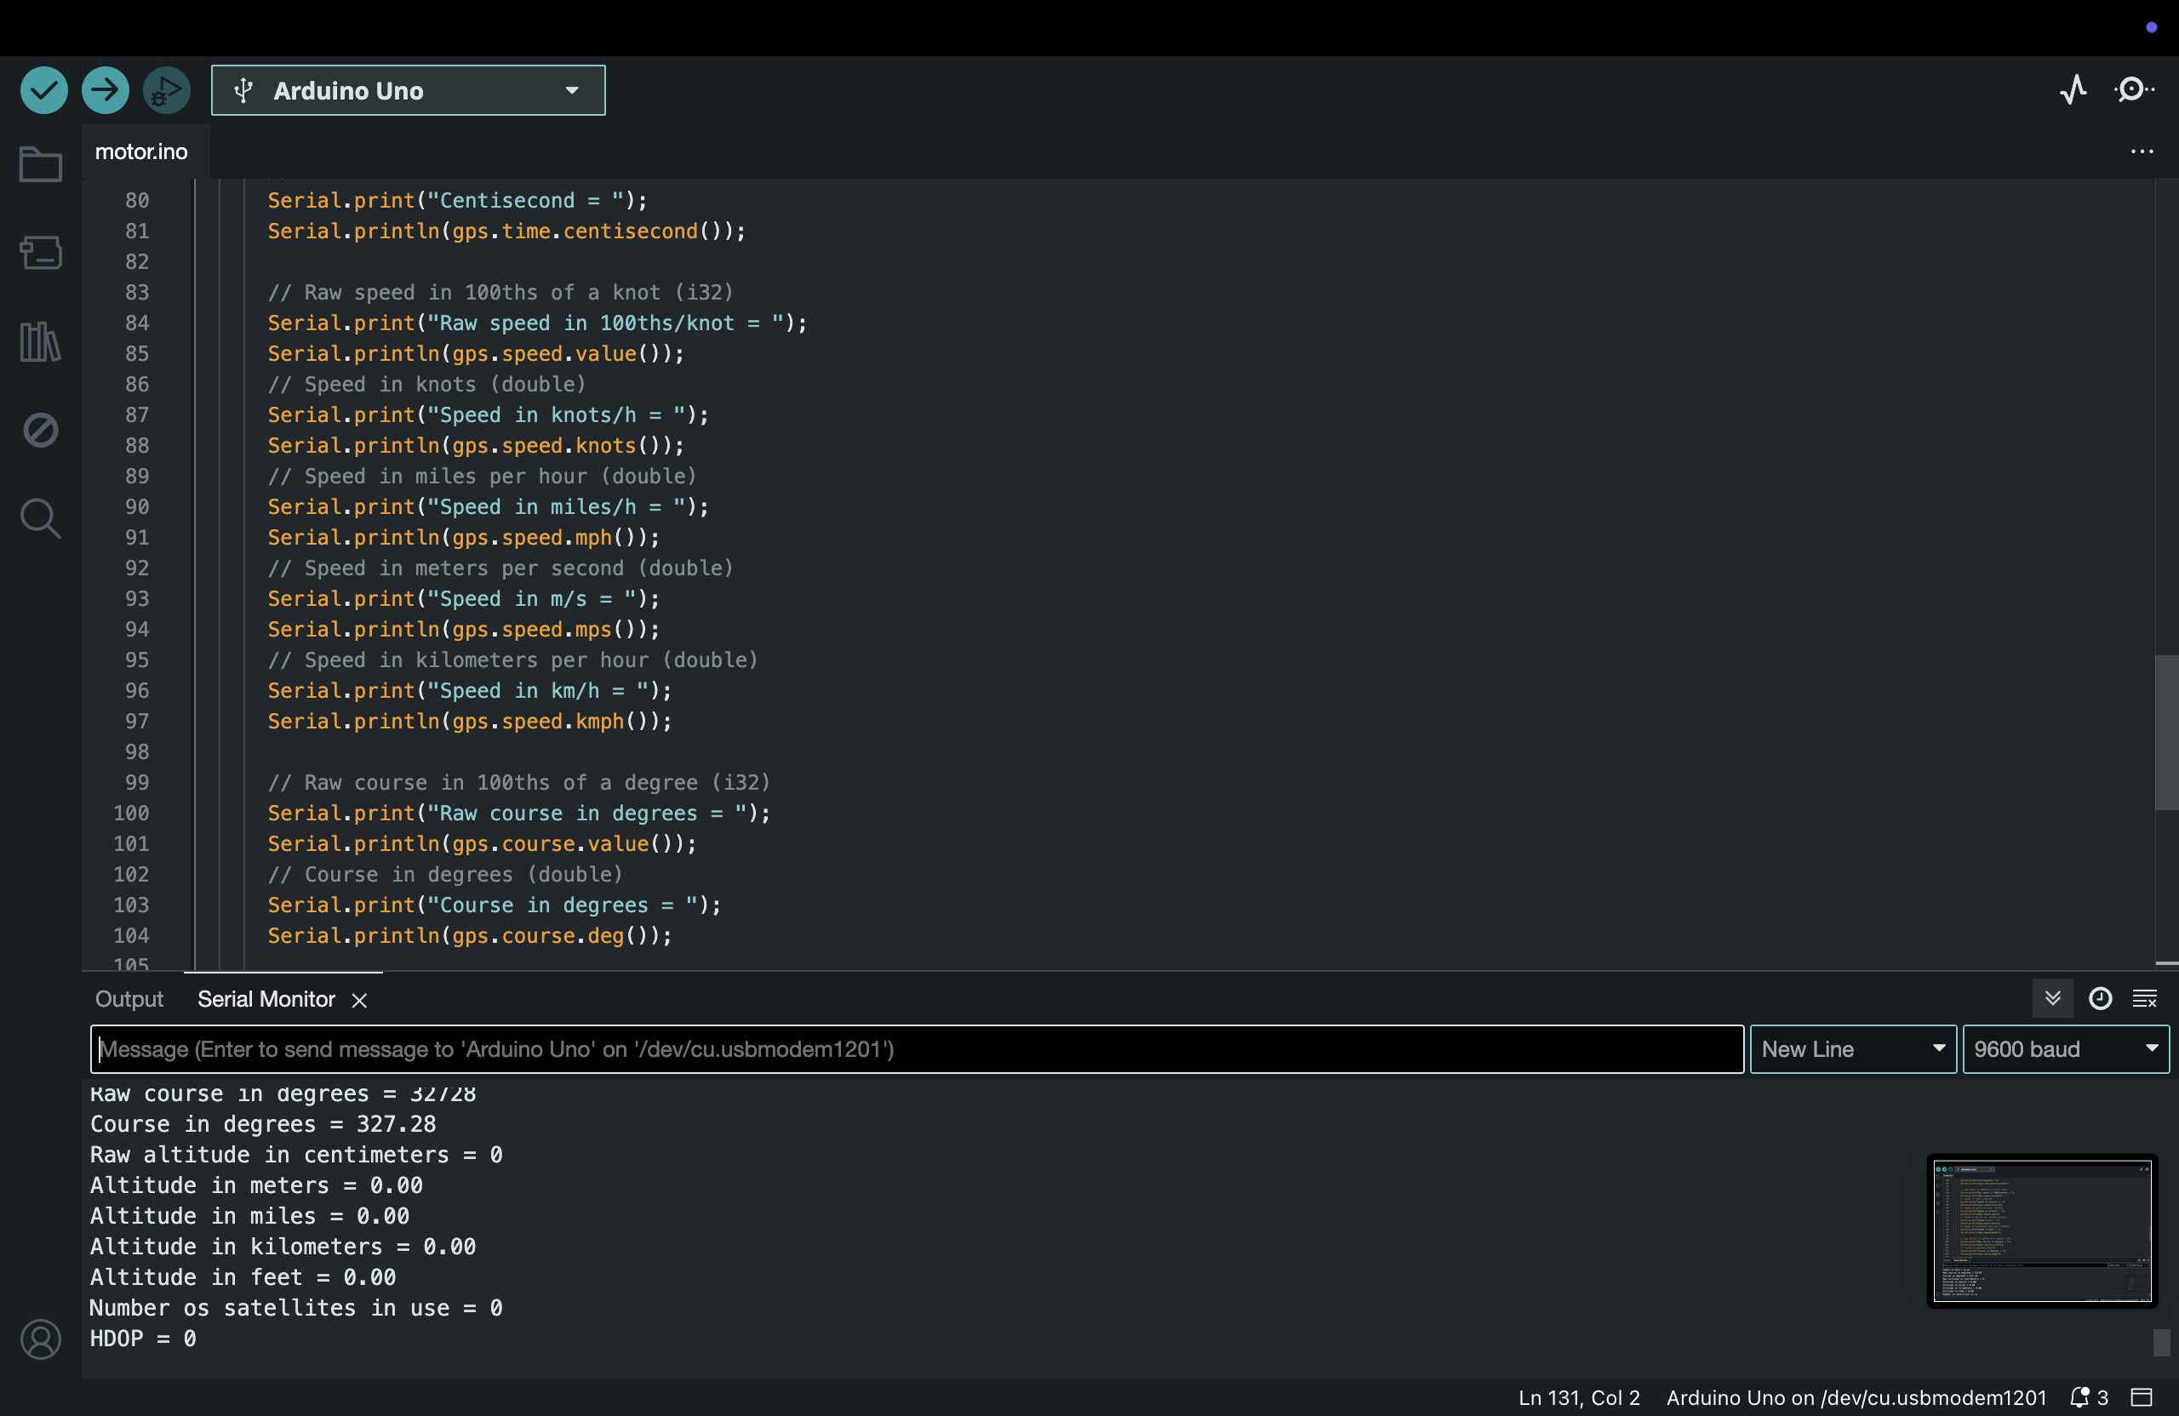
Task: Toggle the bottom panel from the status bar
Action: [x=2142, y=1396]
